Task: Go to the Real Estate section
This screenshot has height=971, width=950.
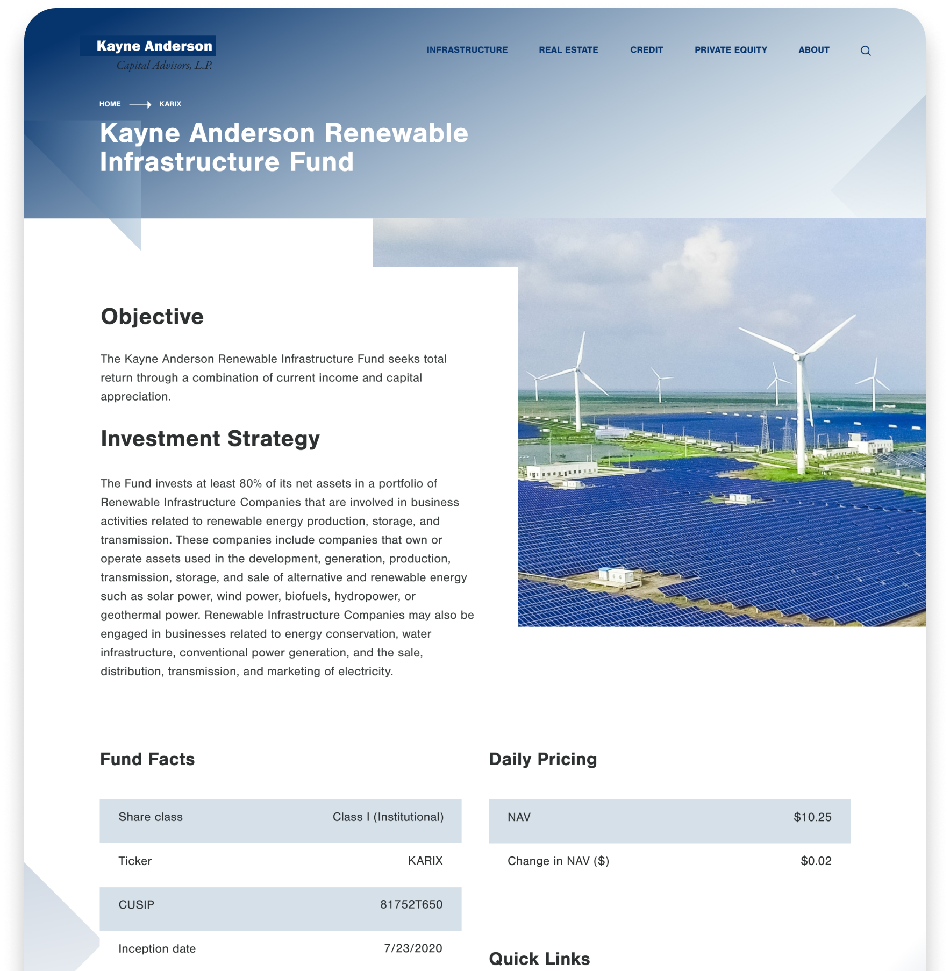Action: pos(568,50)
